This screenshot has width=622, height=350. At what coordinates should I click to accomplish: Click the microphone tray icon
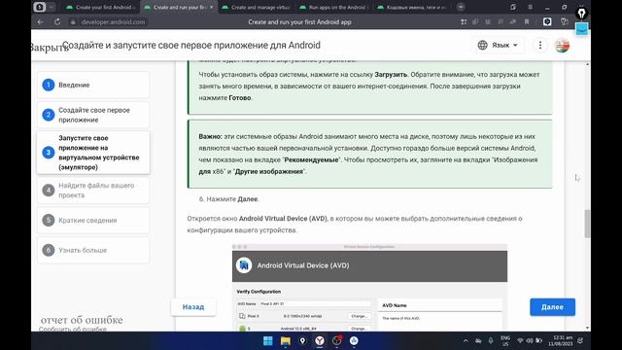click(491, 340)
